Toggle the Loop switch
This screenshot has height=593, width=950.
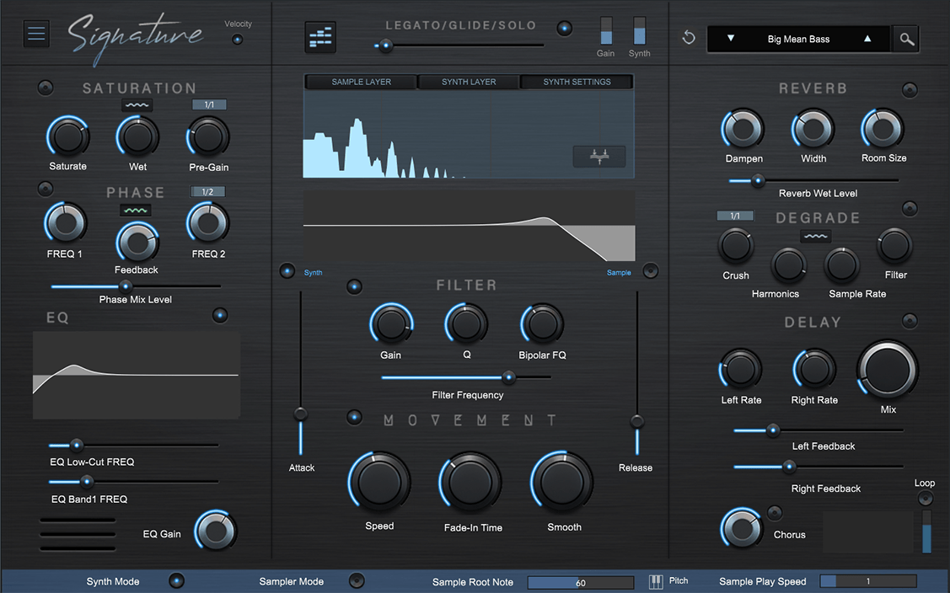[x=926, y=498]
